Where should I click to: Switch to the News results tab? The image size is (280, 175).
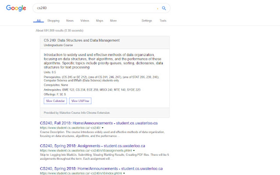[70, 21]
